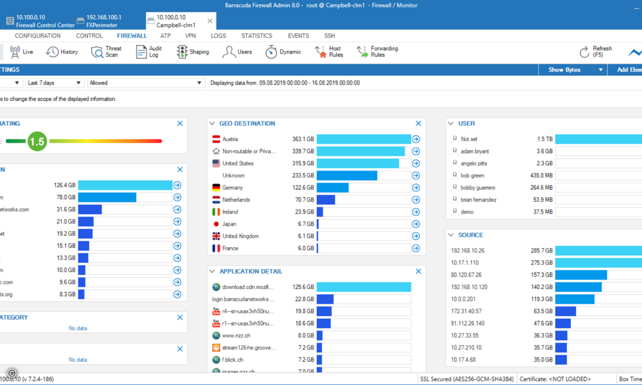Open the SSH tab
Viewport: 642px width, 385px height.
[330, 36]
